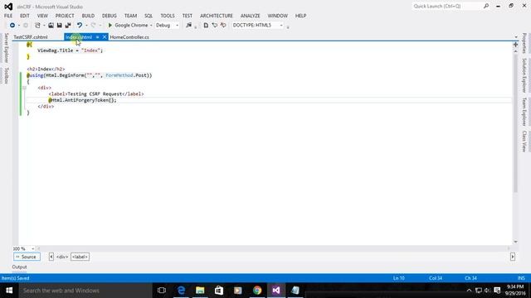The image size is (531, 298).
Task: Open the browser selection dropdown next to Google Chrome
Action: tap(151, 26)
